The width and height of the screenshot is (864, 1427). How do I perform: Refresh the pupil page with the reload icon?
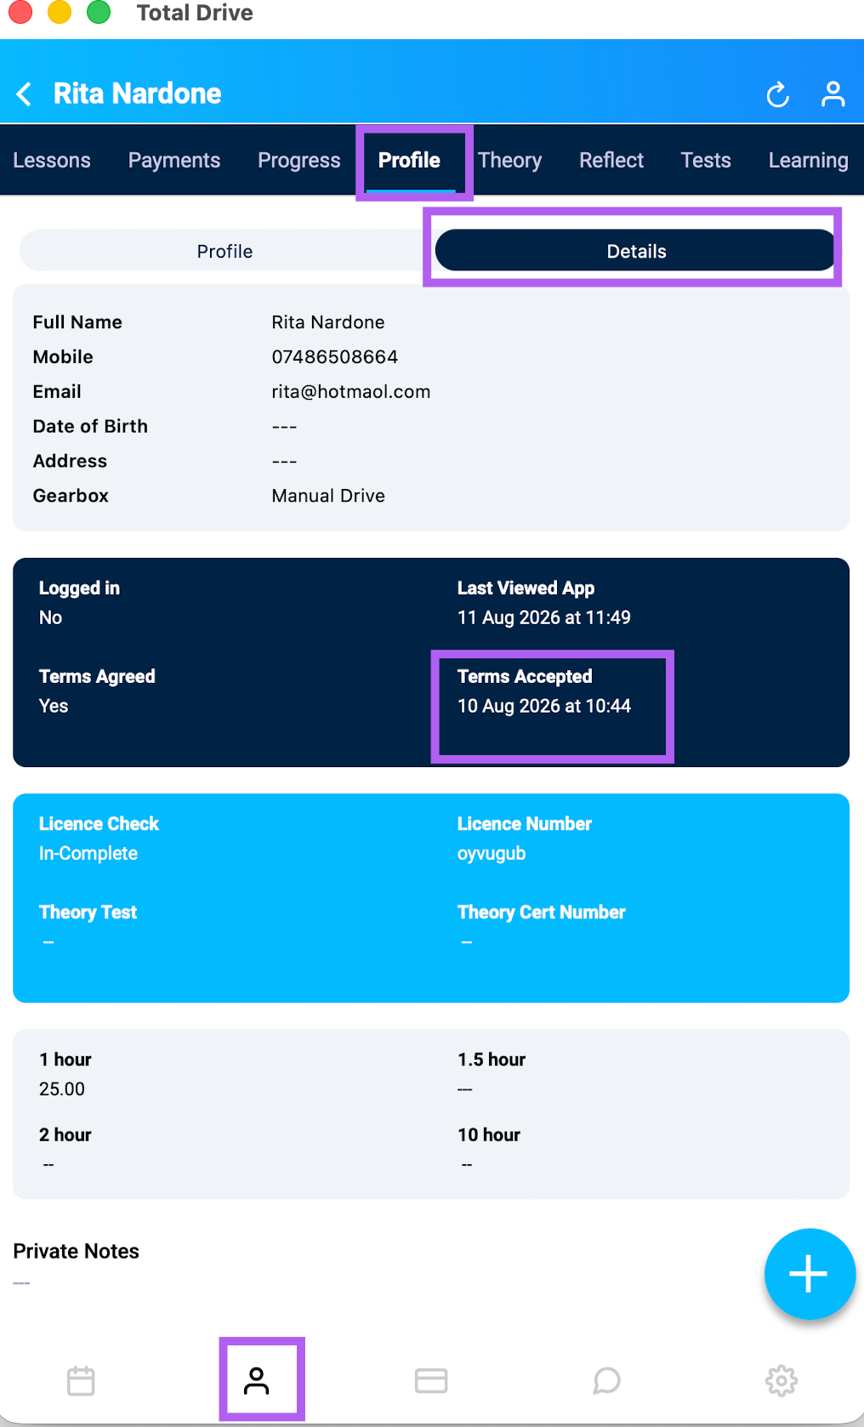(777, 94)
